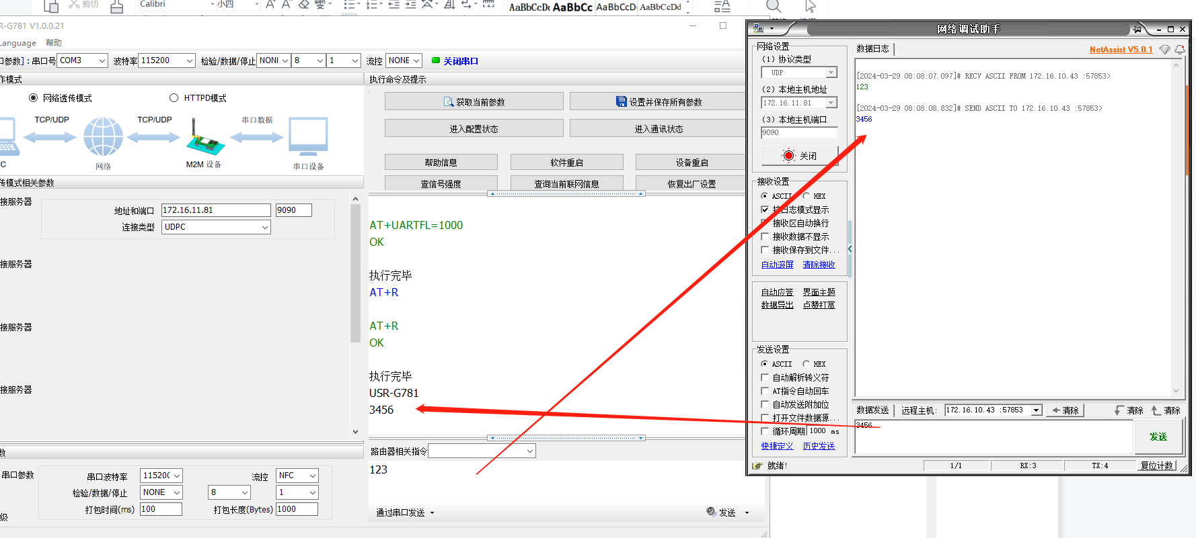Select HTTPD模式 radio button
This screenshot has height=538, width=1196.
tap(174, 98)
